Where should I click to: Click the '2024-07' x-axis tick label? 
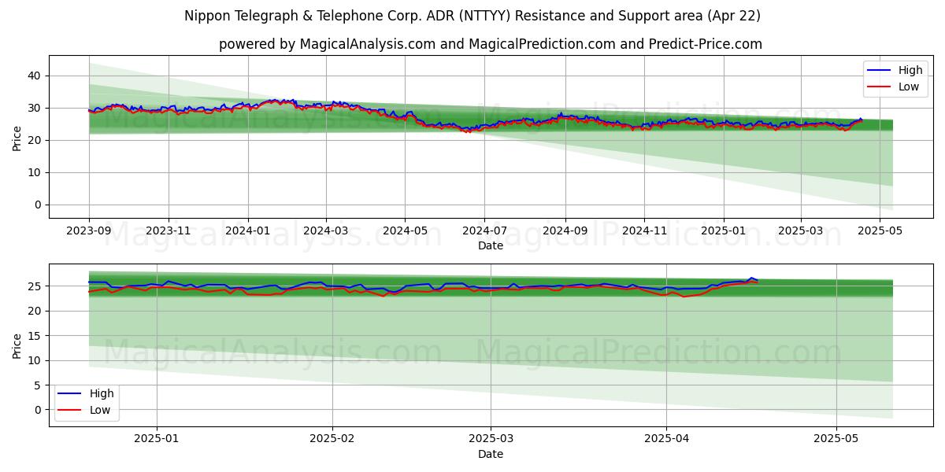point(484,230)
